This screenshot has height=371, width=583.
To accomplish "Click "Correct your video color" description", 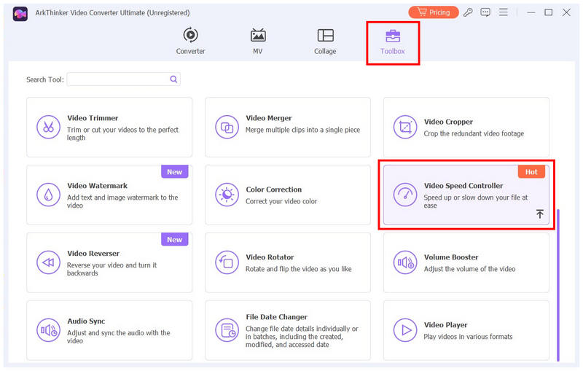I will 281,201.
